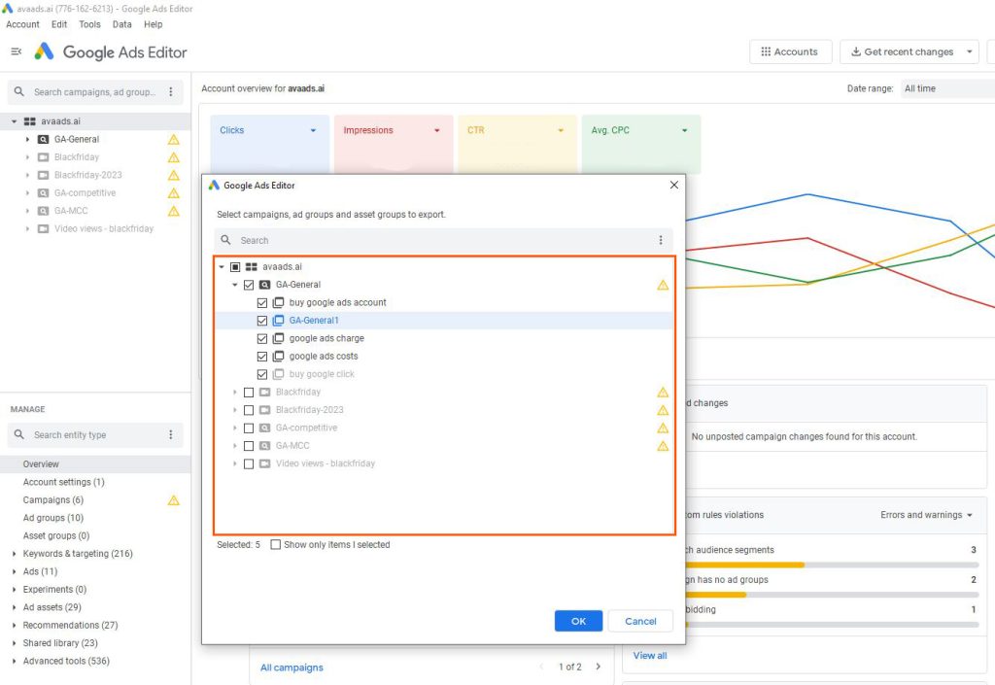Click the ad group icon of buy google ads account

coord(278,302)
